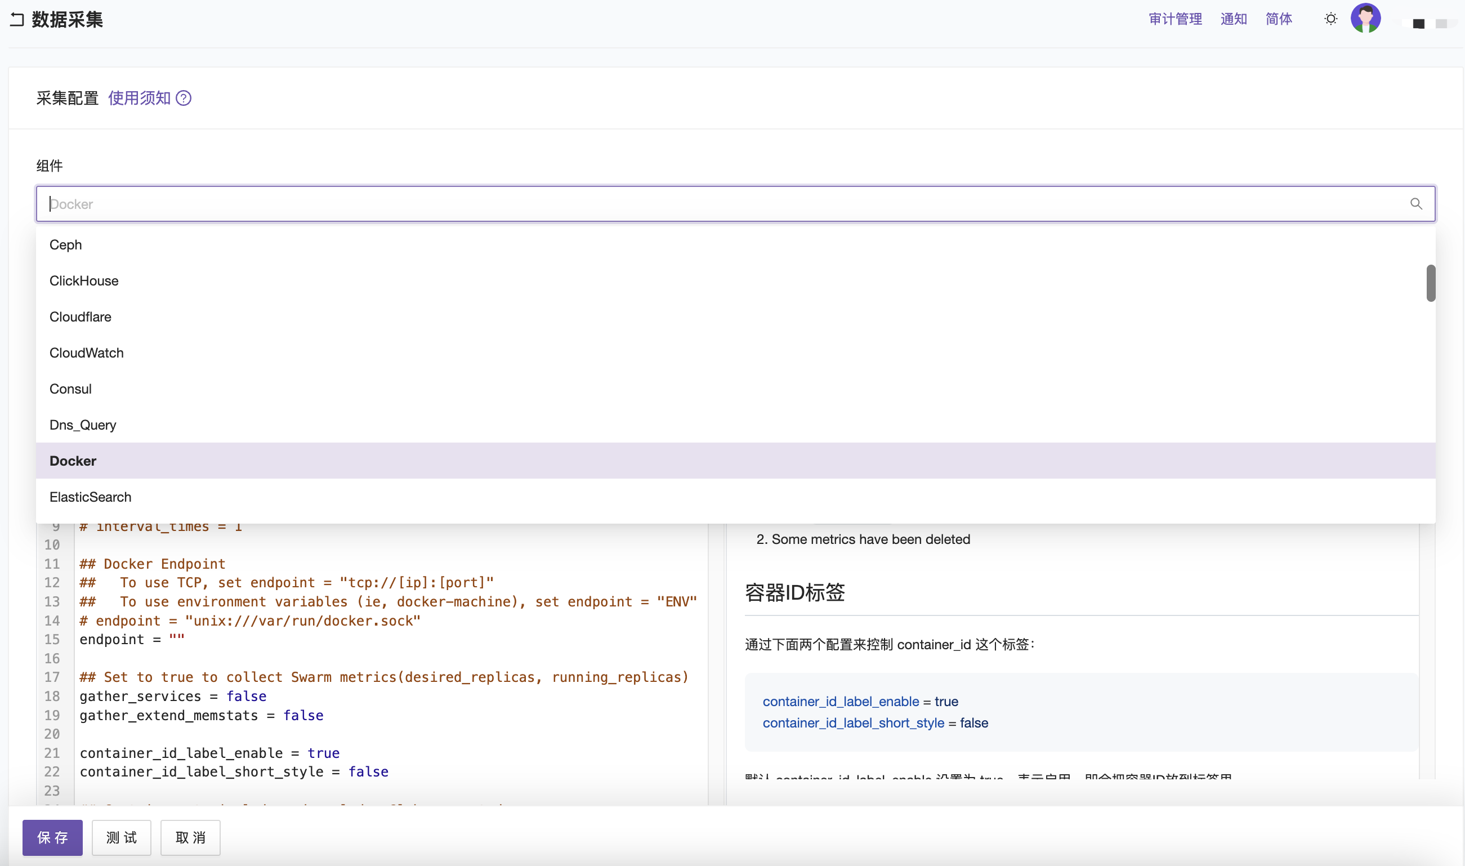Screen dimensions: 1465x866
Task: Select the highlighted Docker option
Action: click(73, 461)
